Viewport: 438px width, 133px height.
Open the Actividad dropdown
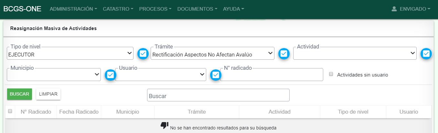click(x=355, y=54)
